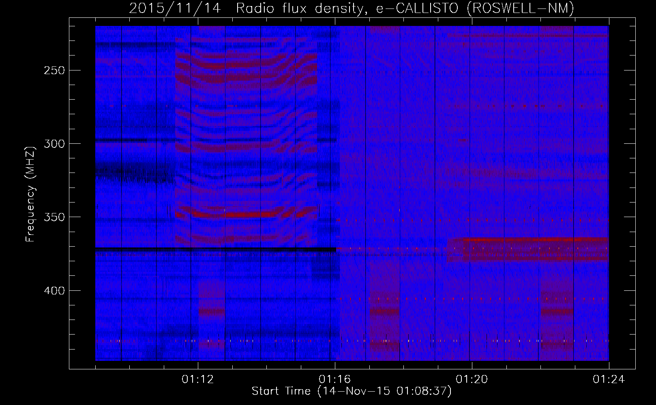Click the 'Frequency (MHZ)' axis label
The width and height of the screenshot is (656, 405).
30,194
